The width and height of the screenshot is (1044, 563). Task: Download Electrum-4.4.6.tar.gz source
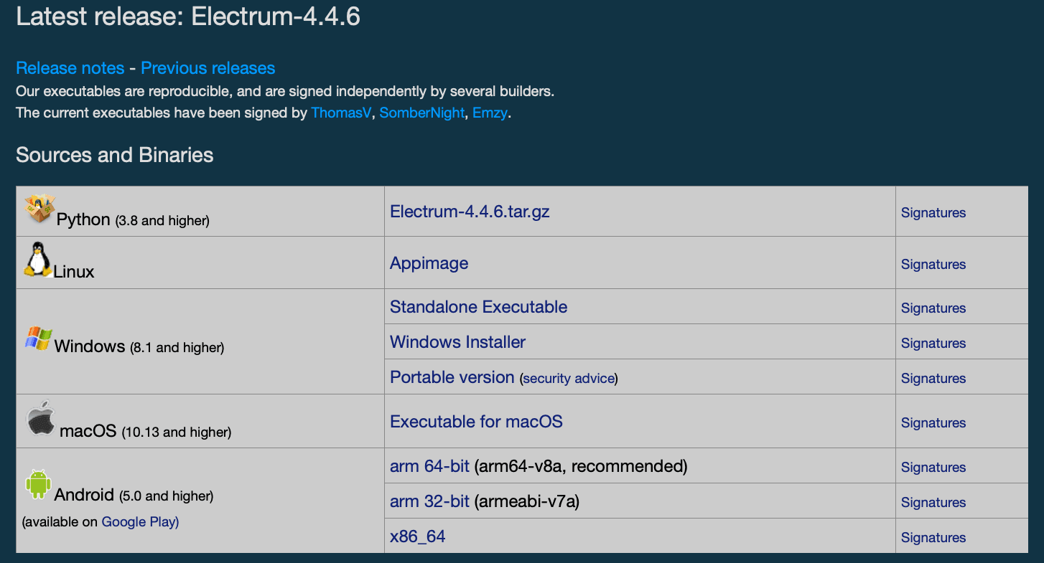click(470, 211)
